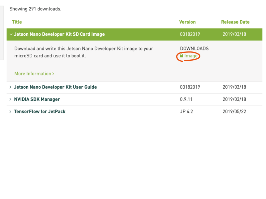Sort downloads by the Release Date header
Image resolution: width=266 pixels, height=199 pixels.
pos(235,22)
